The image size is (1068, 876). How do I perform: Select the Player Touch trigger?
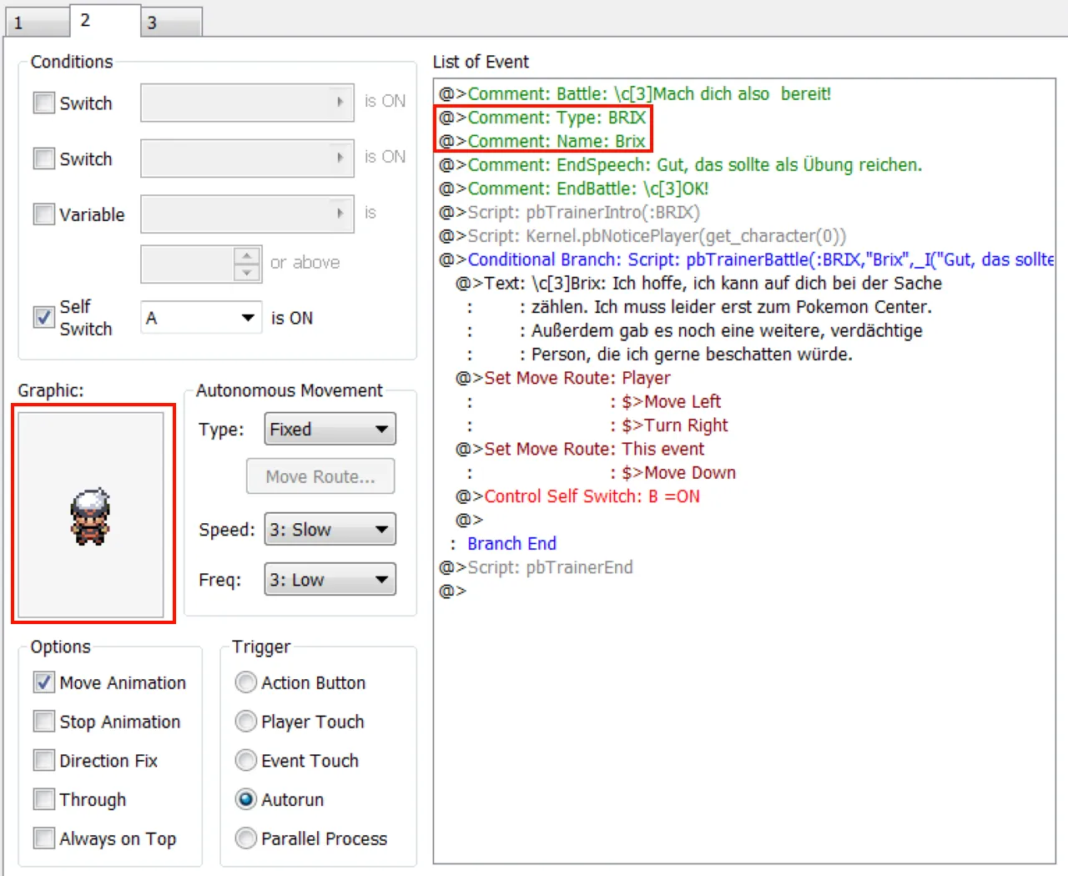(246, 721)
